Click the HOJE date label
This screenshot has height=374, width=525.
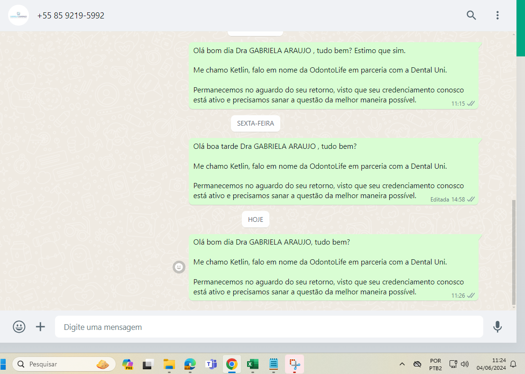(256, 219)
